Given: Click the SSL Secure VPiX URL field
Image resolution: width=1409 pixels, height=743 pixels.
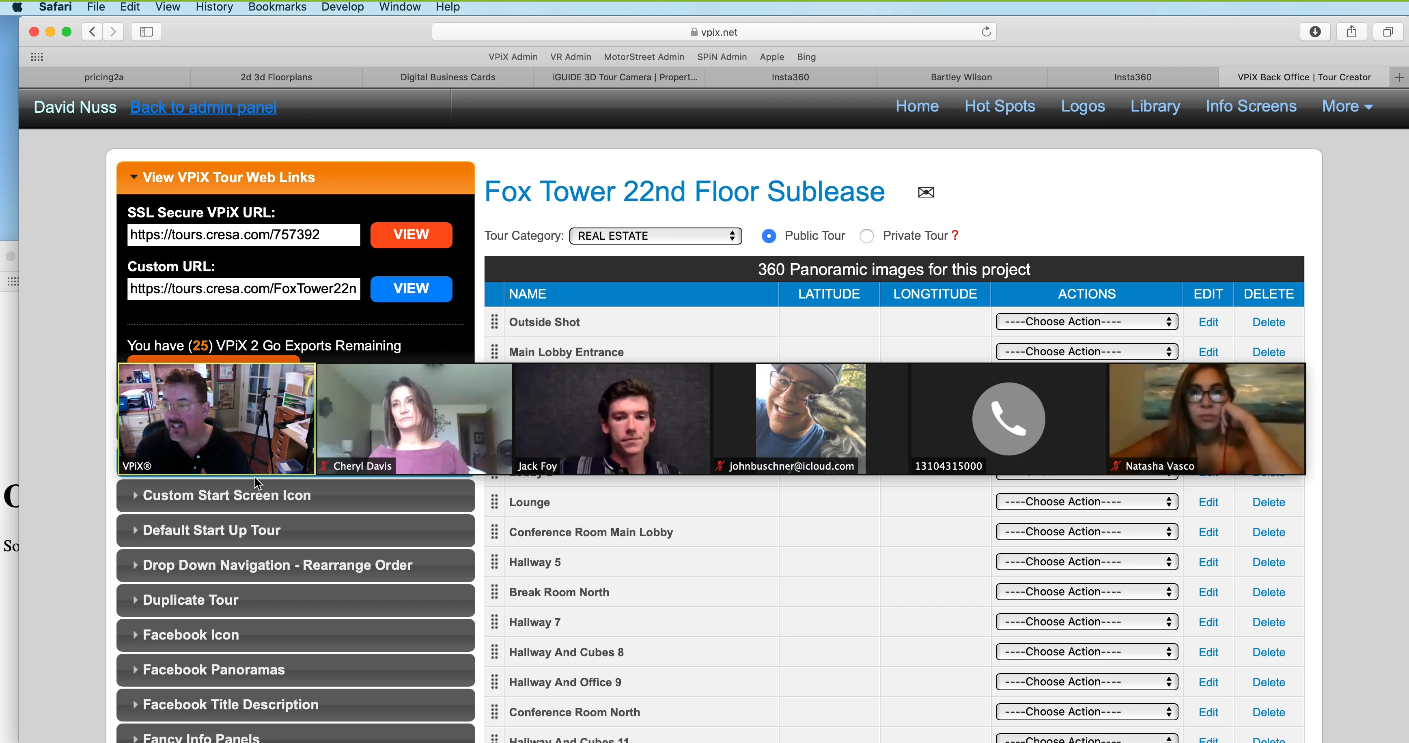Looking at the screenshot, I should [244, 235].
